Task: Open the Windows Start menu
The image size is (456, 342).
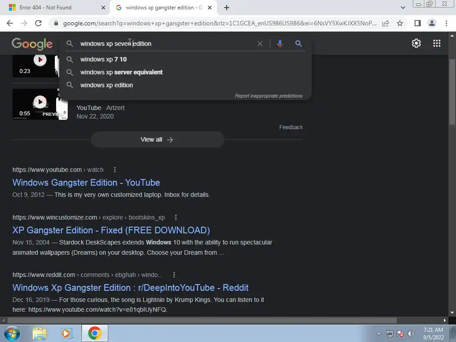Action: pos(12,333)
